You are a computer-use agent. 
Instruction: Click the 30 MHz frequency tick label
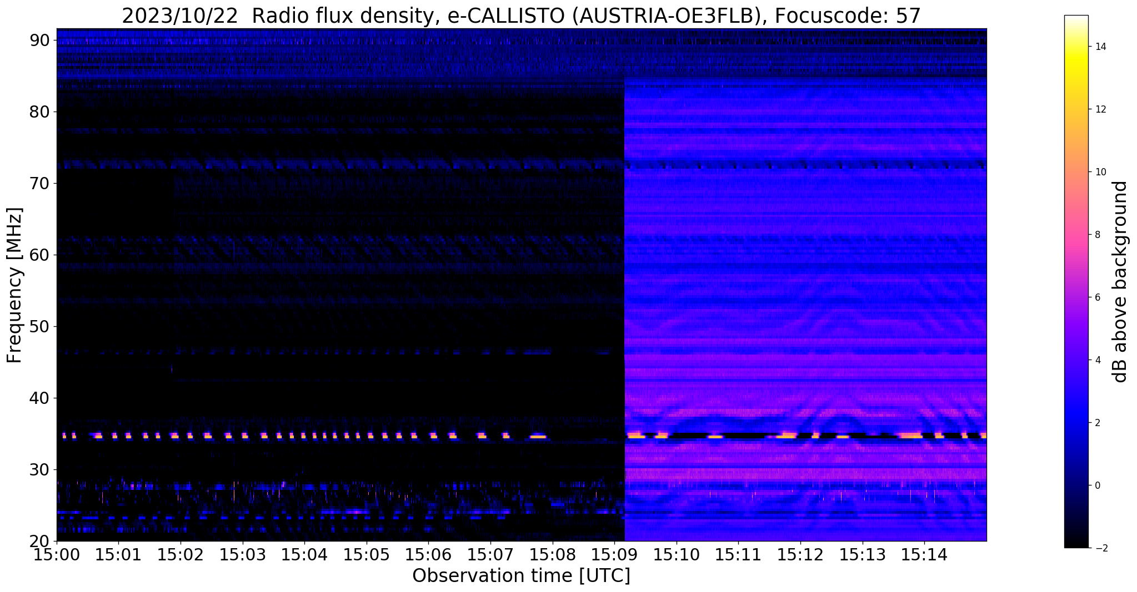pos(39,469)
